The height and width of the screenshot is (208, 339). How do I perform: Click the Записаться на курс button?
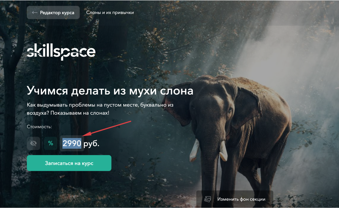click(x=69, y=163)
